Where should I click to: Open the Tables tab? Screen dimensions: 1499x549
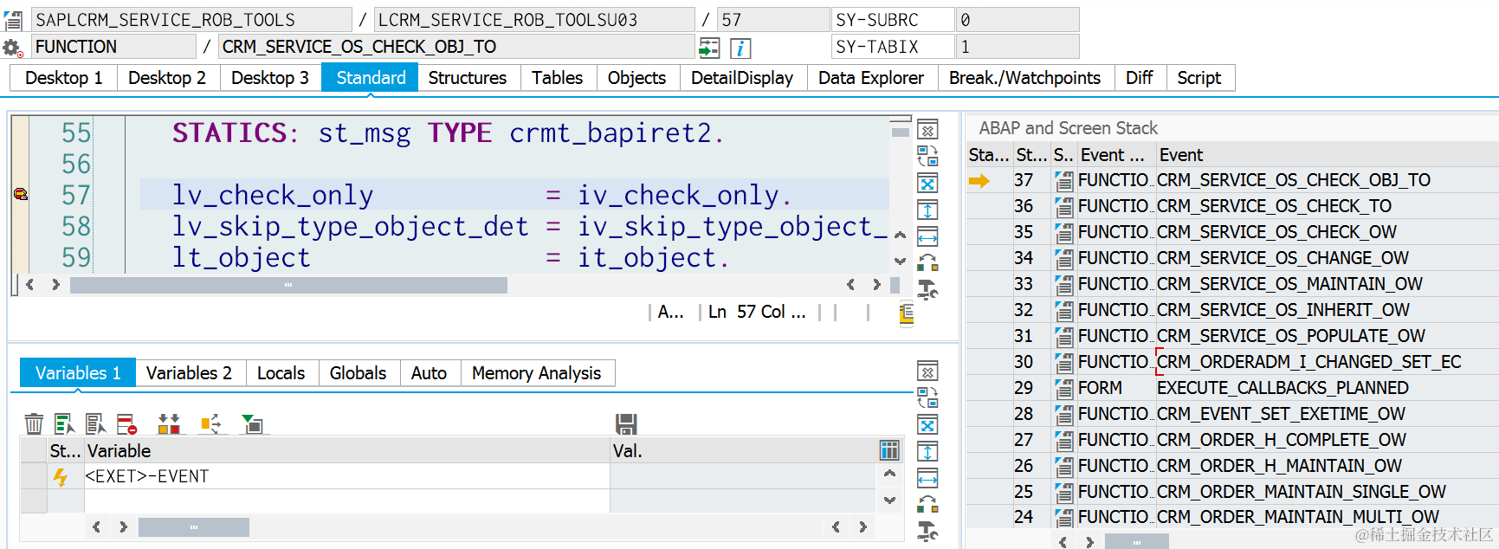pos(558,78)
